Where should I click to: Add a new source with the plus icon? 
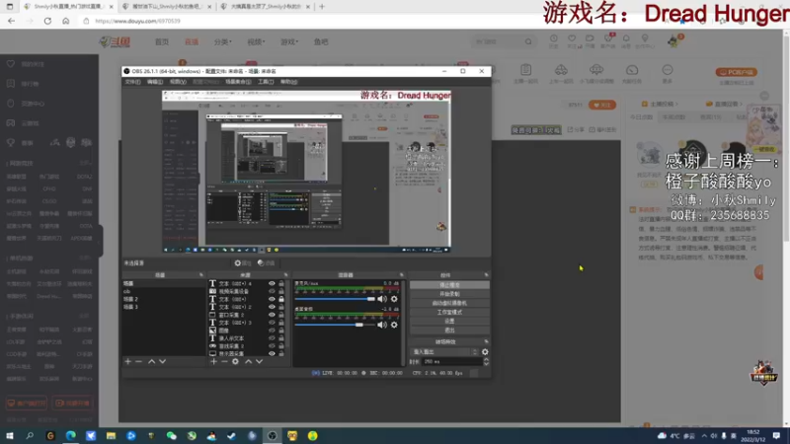[x=213, y=361]
